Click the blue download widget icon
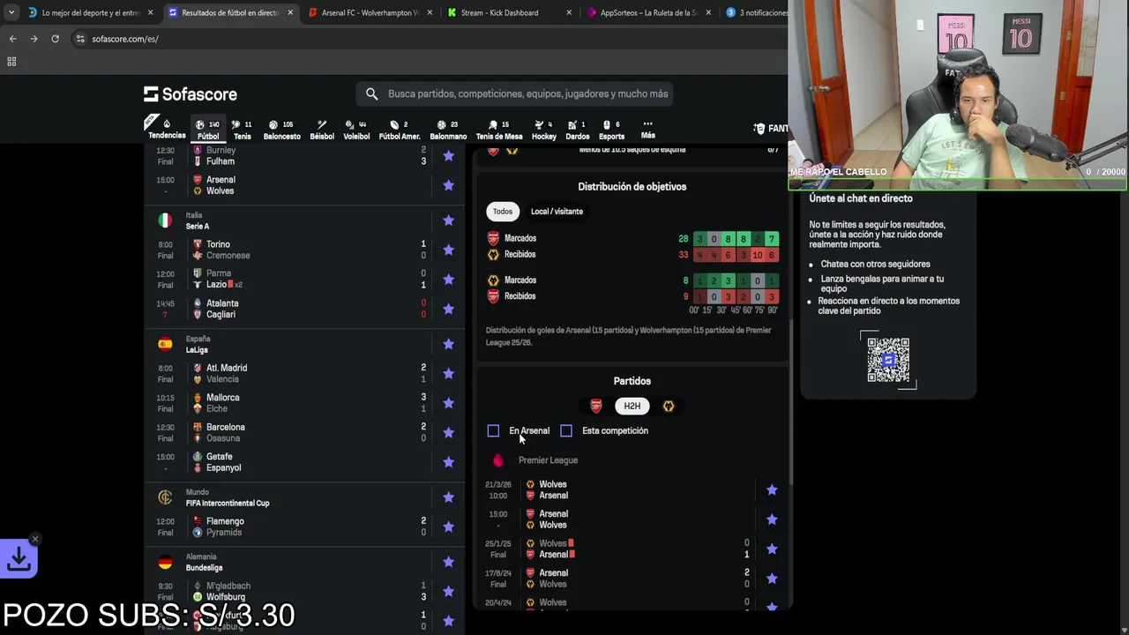1129x635 pixels. point(19,558)
